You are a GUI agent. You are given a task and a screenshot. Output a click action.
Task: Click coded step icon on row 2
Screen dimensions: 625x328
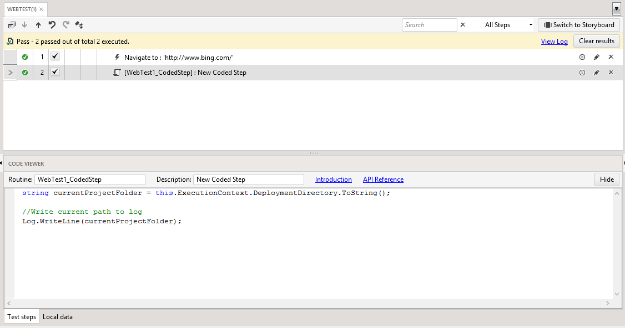(117, 73)
